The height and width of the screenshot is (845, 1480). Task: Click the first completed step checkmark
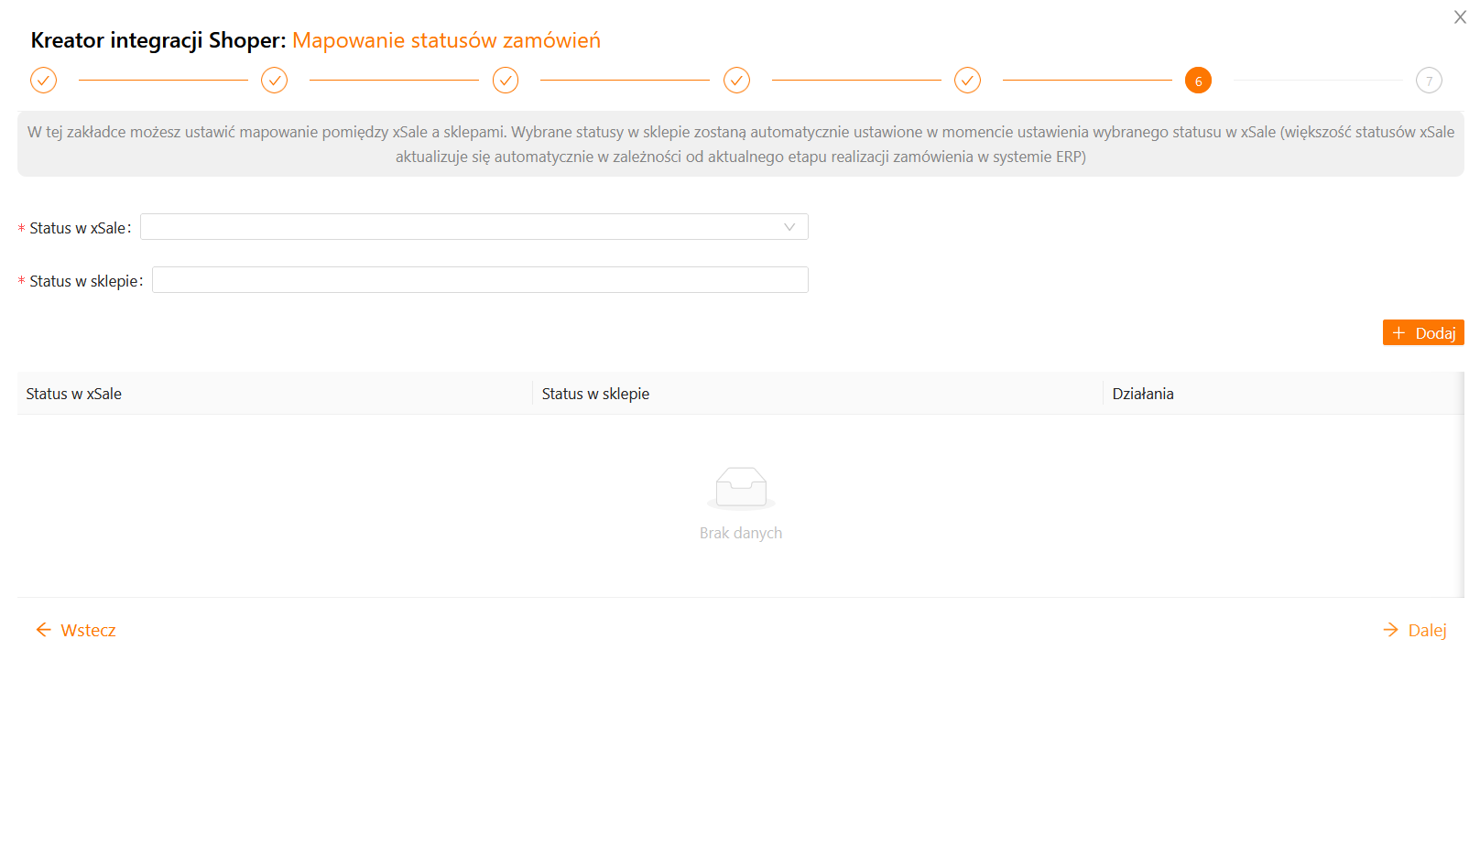pos(43,81)
